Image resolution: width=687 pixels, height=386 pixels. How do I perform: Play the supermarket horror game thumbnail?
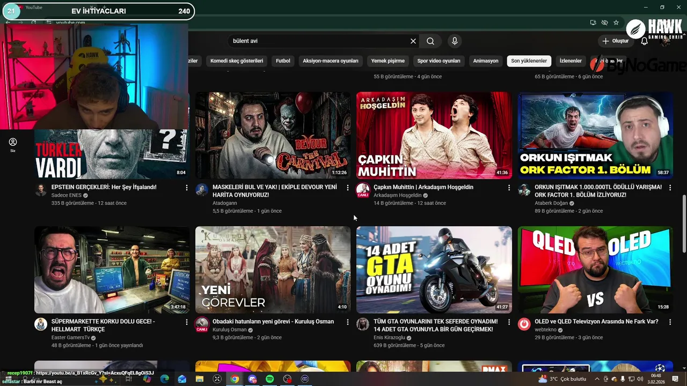pyautogui.click(x=112, y=270)
